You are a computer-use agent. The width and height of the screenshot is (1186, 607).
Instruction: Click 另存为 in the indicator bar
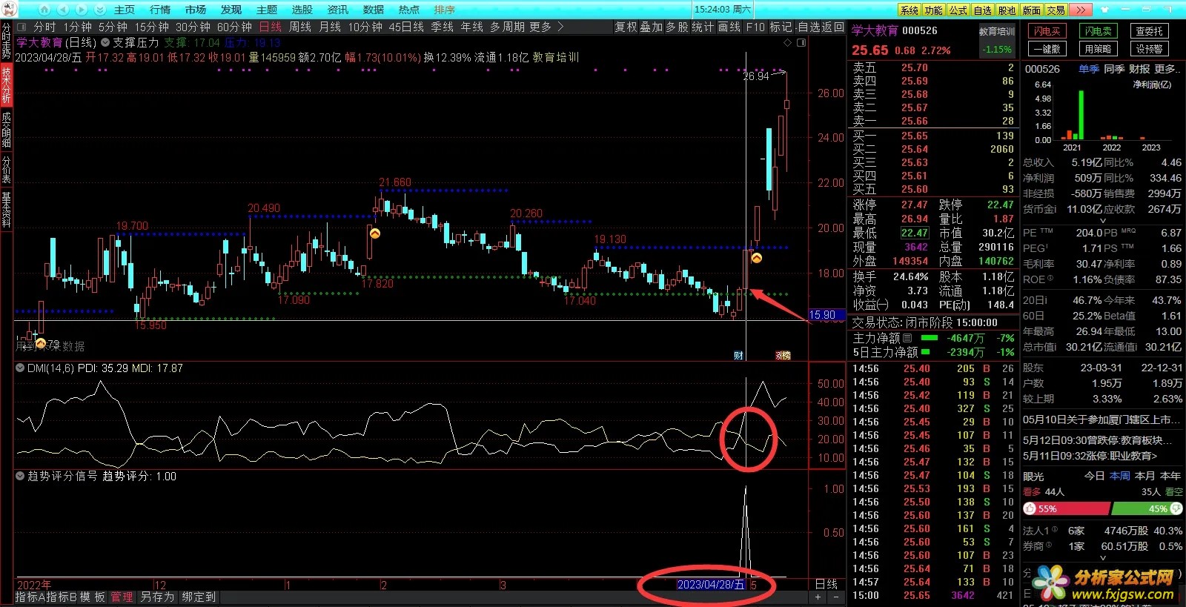click(157, 597)
